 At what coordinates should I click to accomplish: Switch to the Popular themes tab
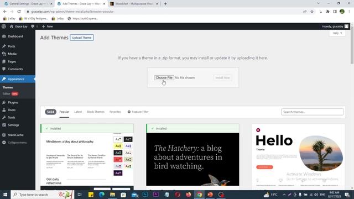coord(64,112)
